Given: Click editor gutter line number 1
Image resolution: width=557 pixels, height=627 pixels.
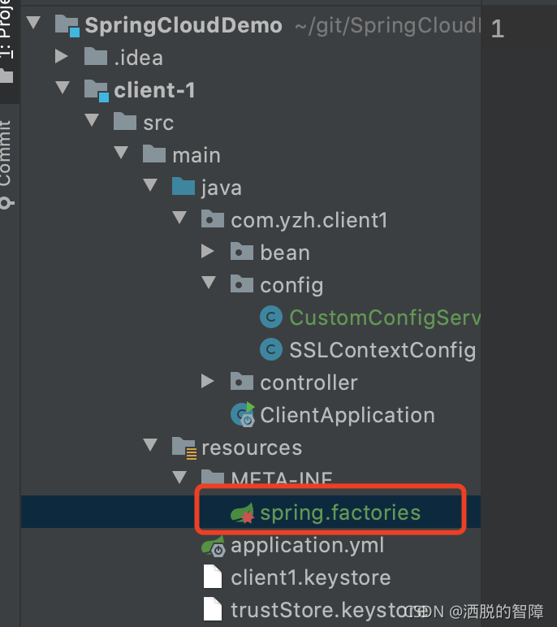Looking at the screenshot, I should coord(497,28).
